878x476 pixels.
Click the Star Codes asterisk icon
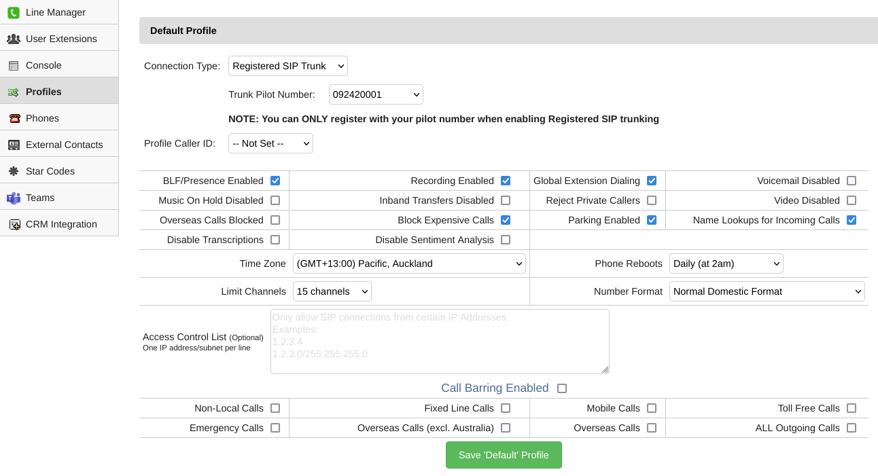pos(14,171)
